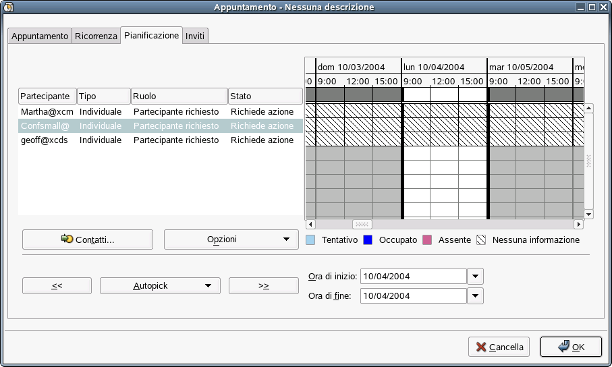Open the Contatti... dialog

click(88, 239)
